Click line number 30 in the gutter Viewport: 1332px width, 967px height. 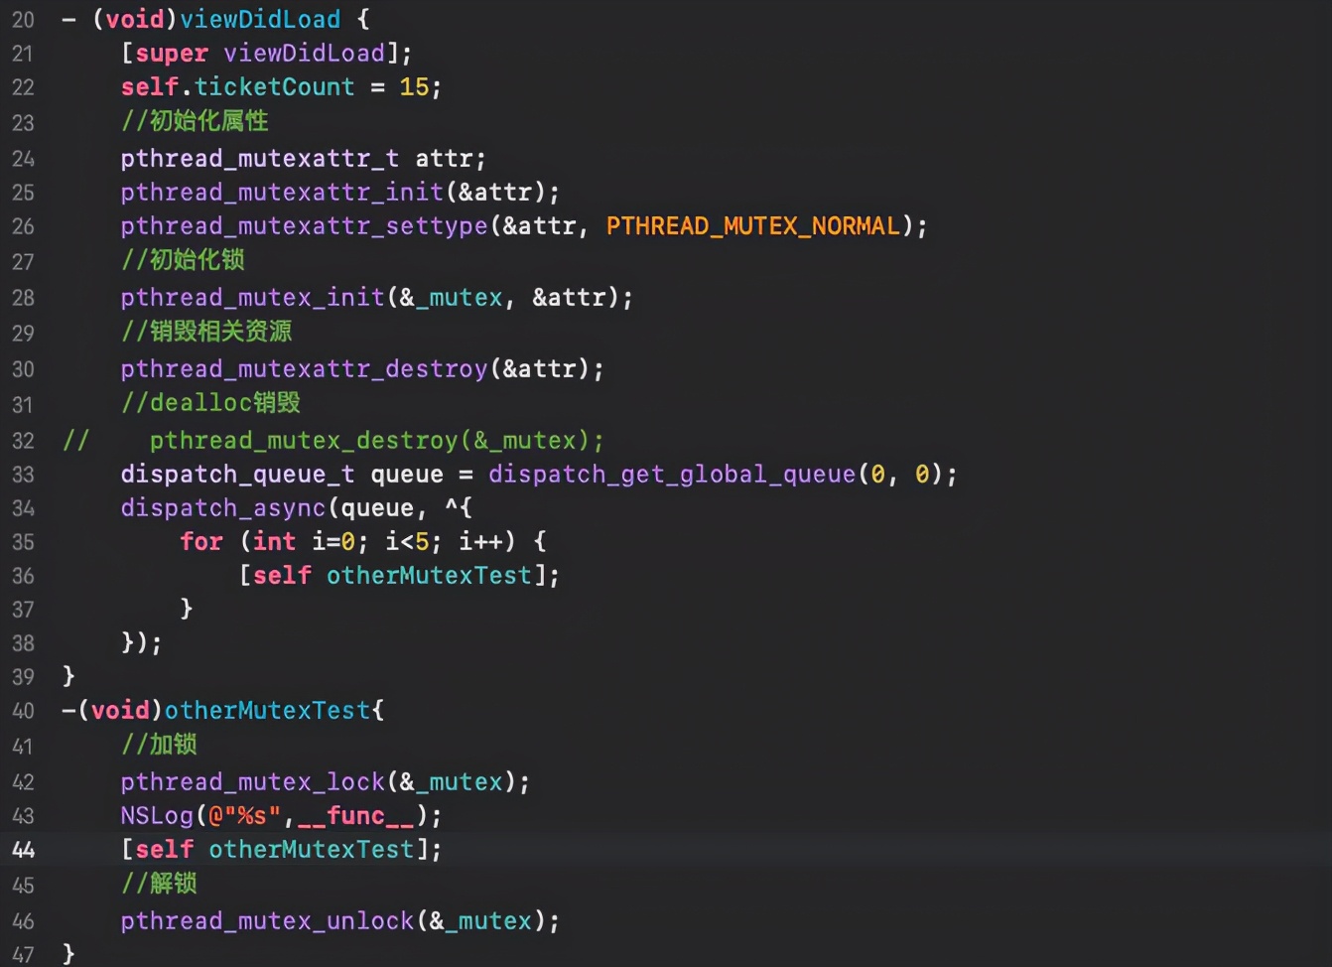point(23,369)
